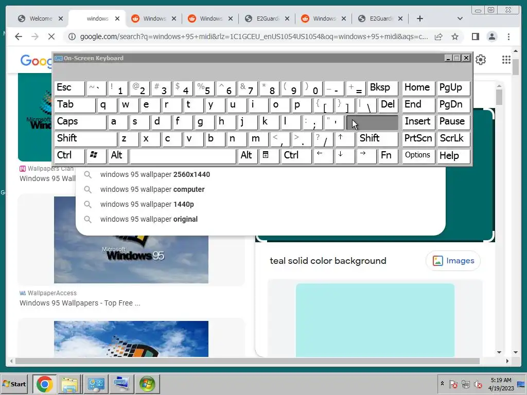Close the active windows search tab
The height and width of the screenshot is (395, 527).
(117, 19)
